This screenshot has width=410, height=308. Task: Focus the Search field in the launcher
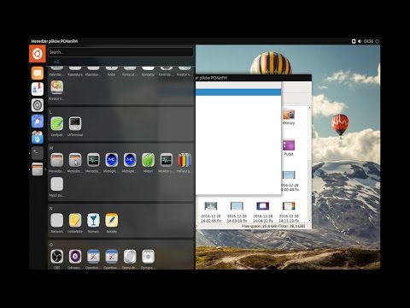click(120, 52)
